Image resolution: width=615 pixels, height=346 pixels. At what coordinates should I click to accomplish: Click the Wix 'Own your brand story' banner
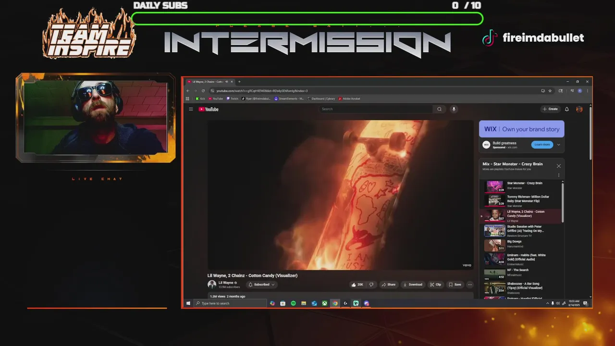tap(522, 129)
